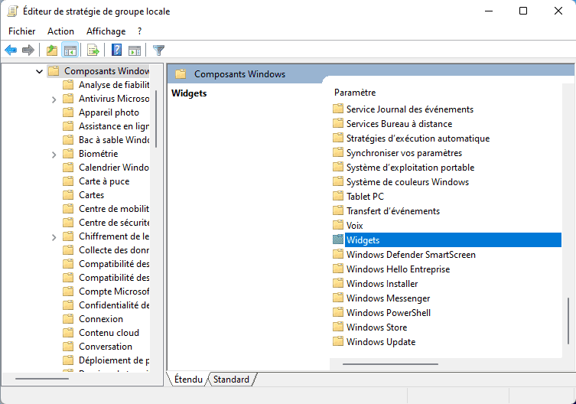
Task: Click folder icon beside Windows Update
Action: [337, 341]
